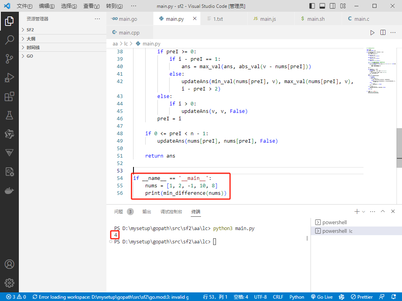Switch to main.cpp tab

click(x=130, y=33)
